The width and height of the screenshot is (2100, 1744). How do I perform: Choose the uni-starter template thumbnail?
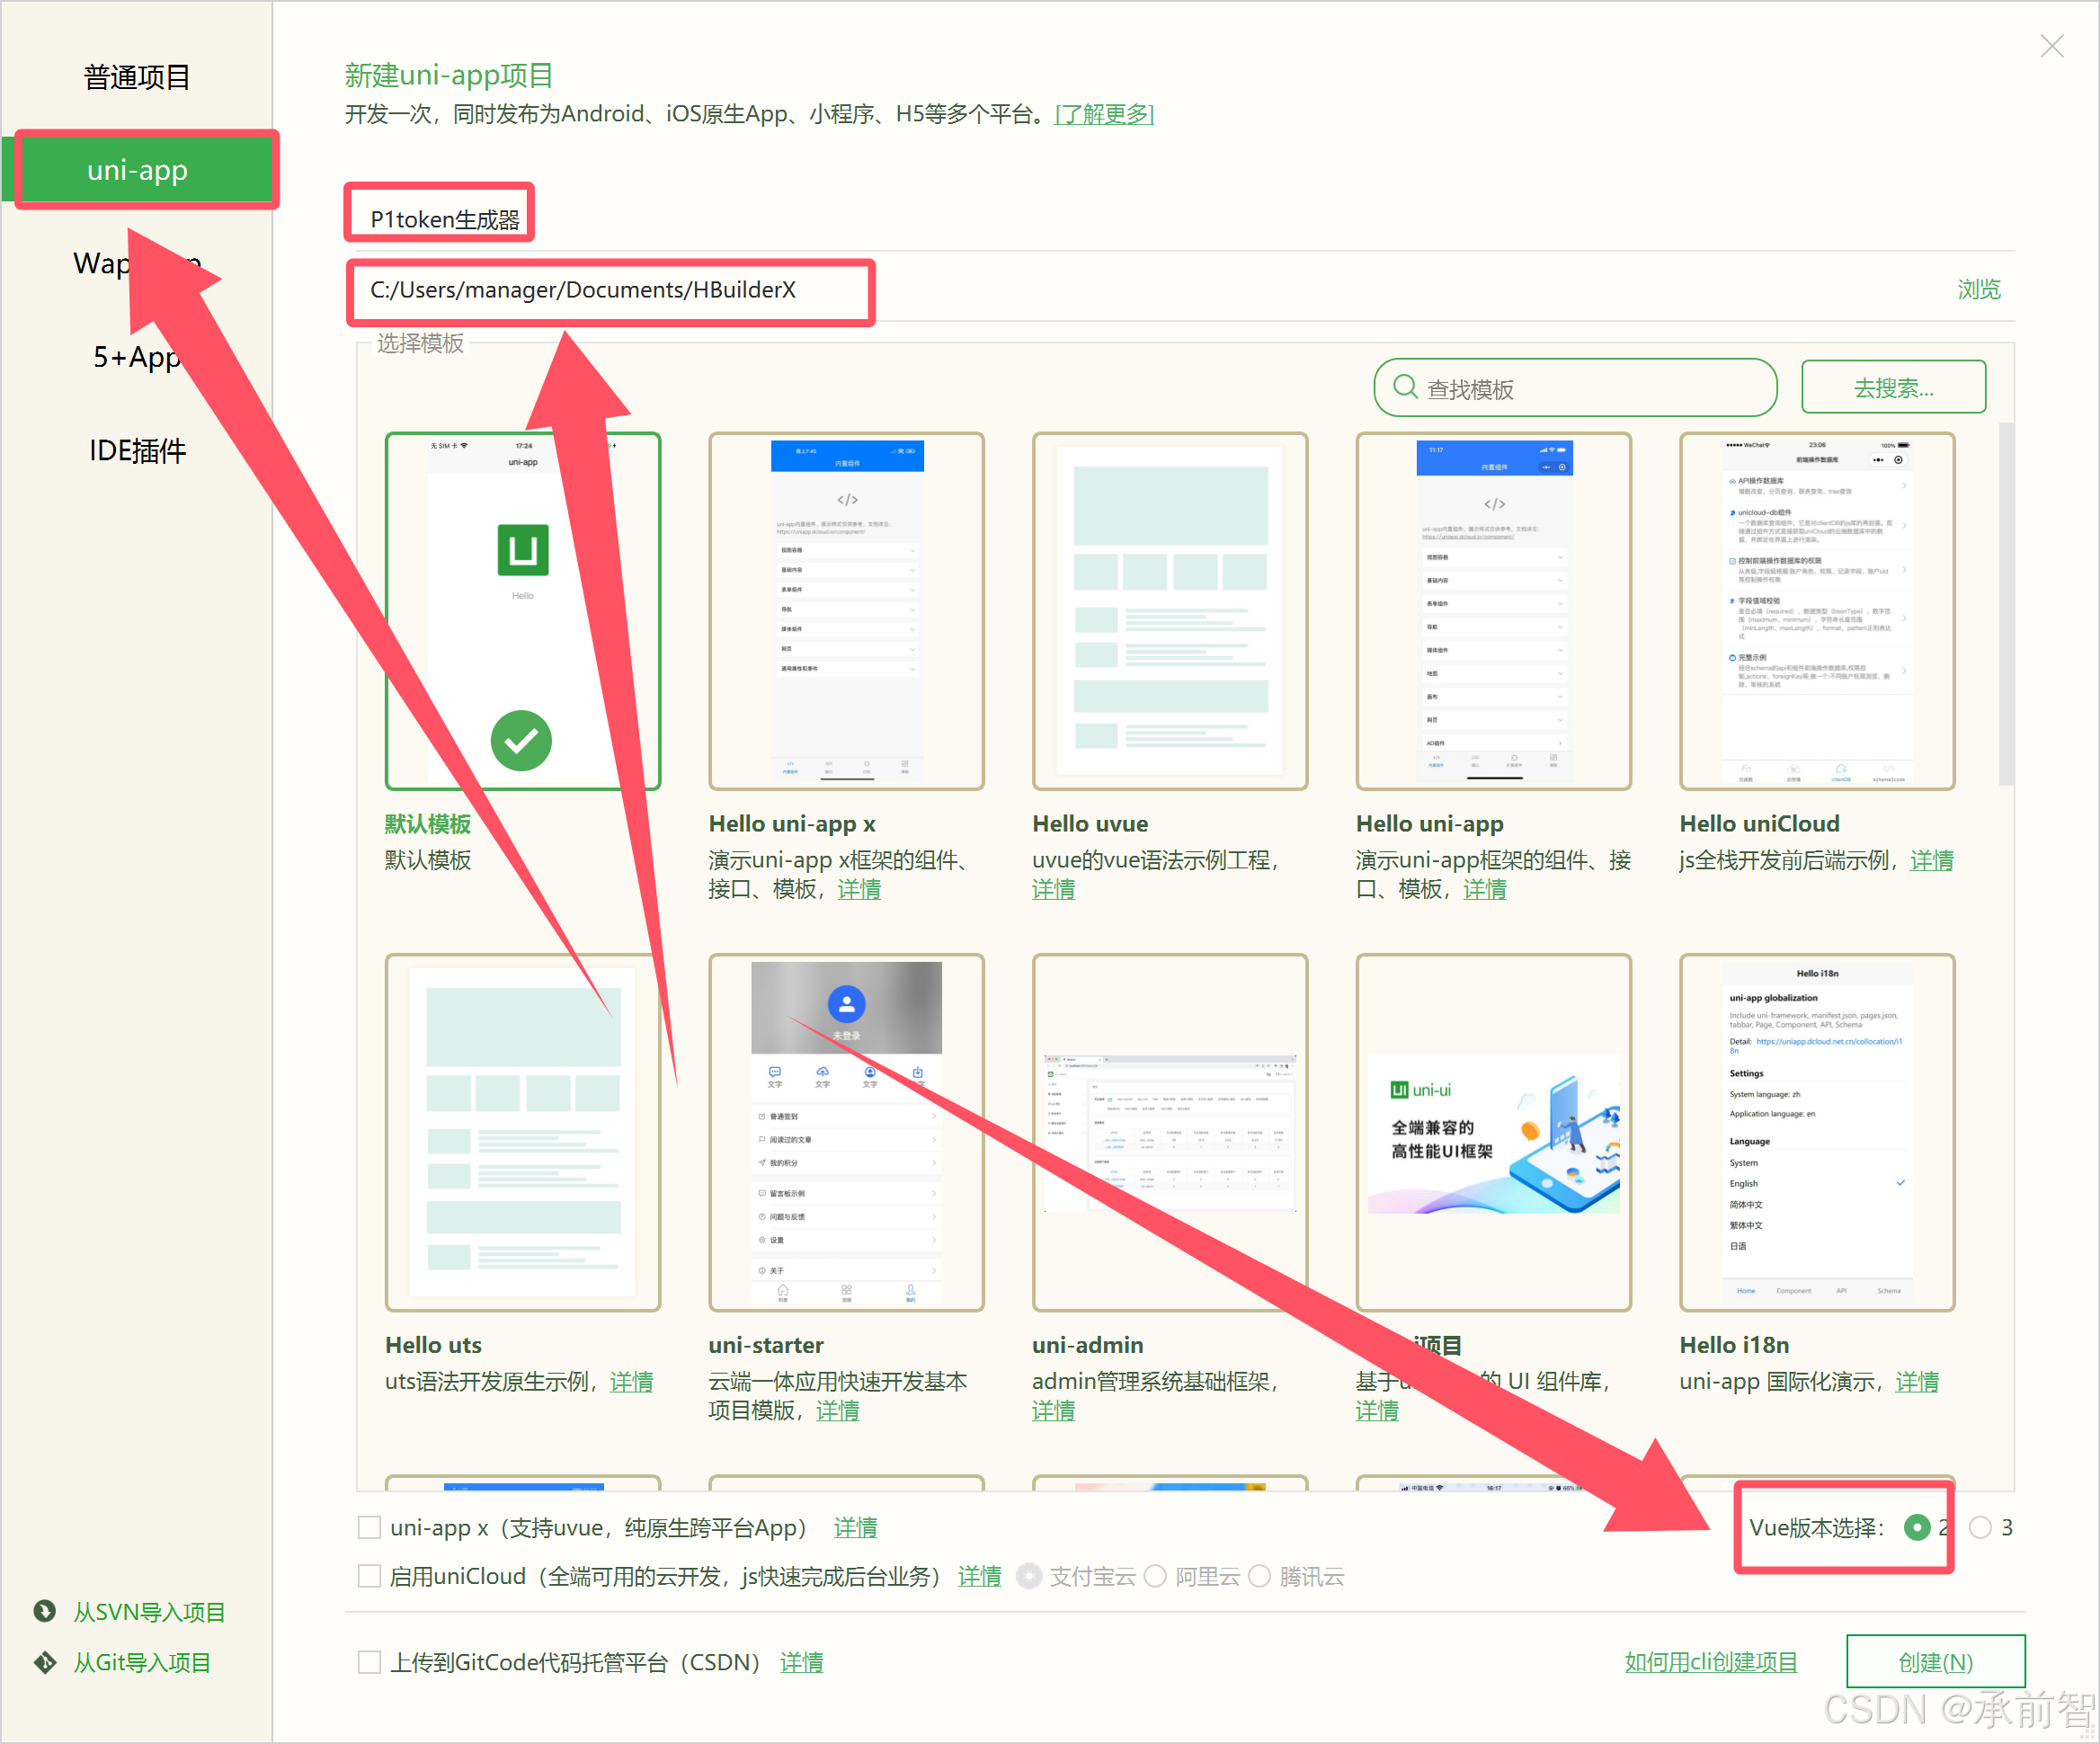point(846,1132)
